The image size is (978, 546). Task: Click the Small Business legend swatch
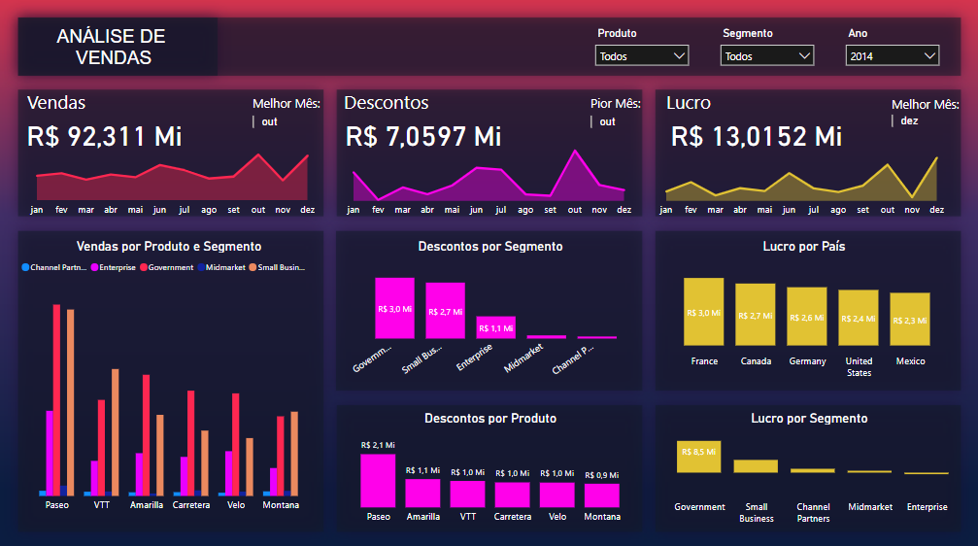click(x=253, y=267)
